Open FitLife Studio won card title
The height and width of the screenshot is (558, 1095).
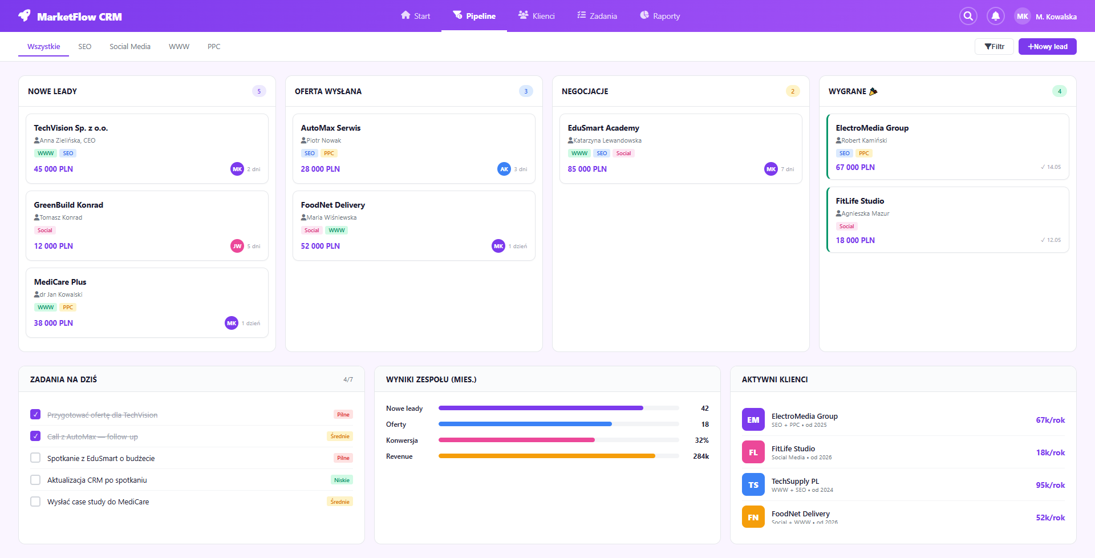tap(860, 201)
